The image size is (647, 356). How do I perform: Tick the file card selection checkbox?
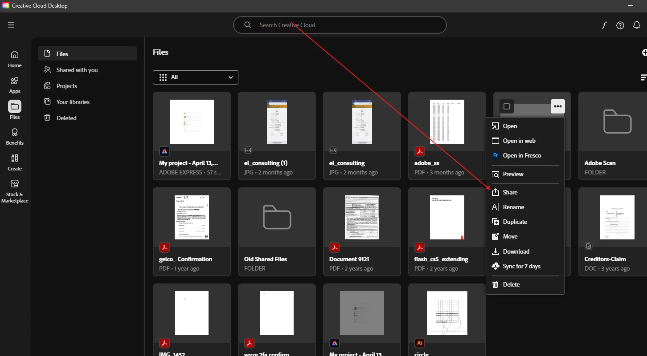coord(507,106)
